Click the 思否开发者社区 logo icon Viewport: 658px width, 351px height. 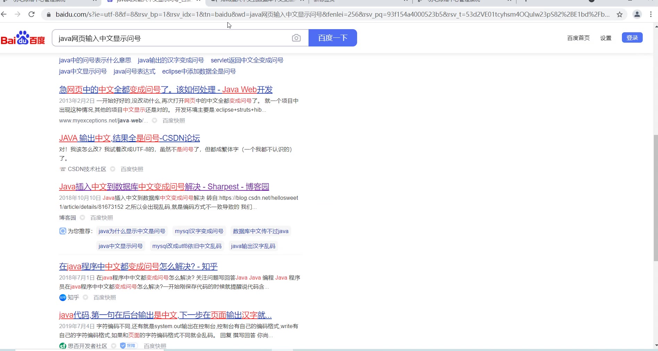62,346
